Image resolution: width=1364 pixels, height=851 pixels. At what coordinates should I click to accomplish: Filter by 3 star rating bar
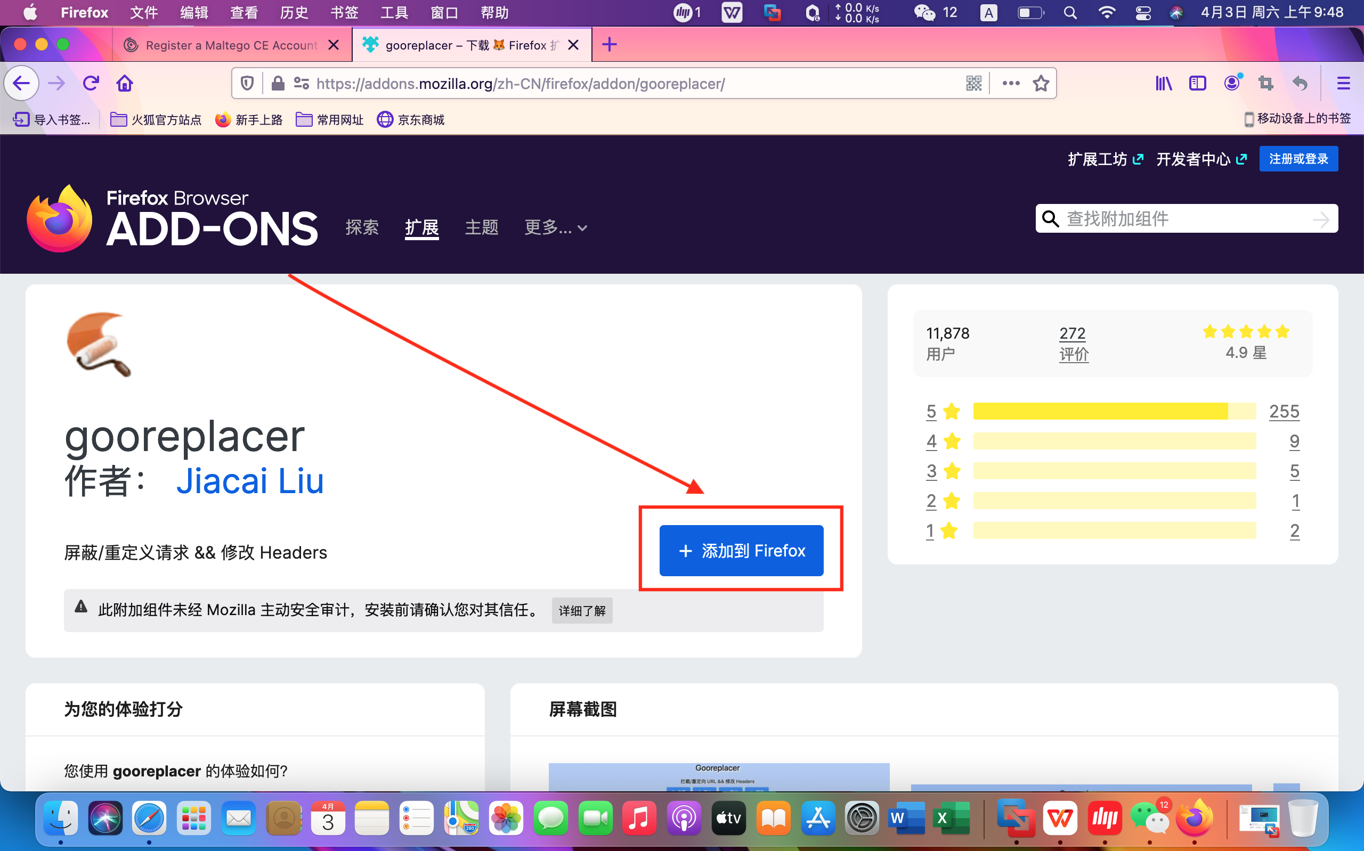click(x=1114, y=471)
